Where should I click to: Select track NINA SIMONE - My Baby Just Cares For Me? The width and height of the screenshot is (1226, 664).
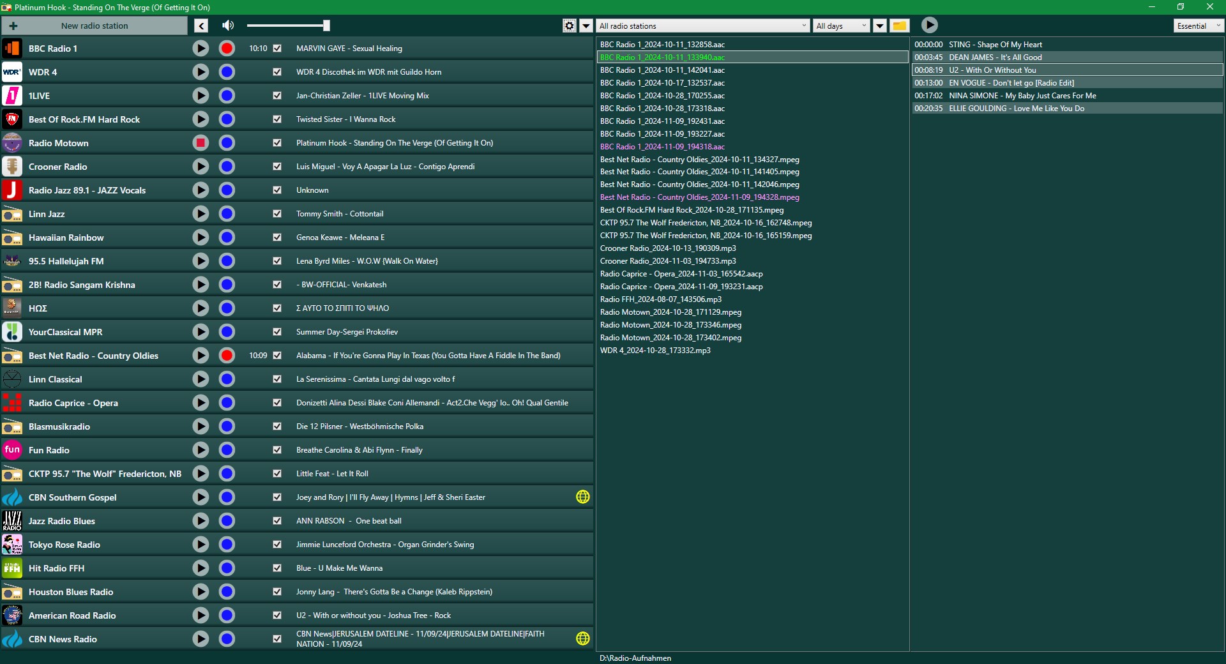(1068, 96)
